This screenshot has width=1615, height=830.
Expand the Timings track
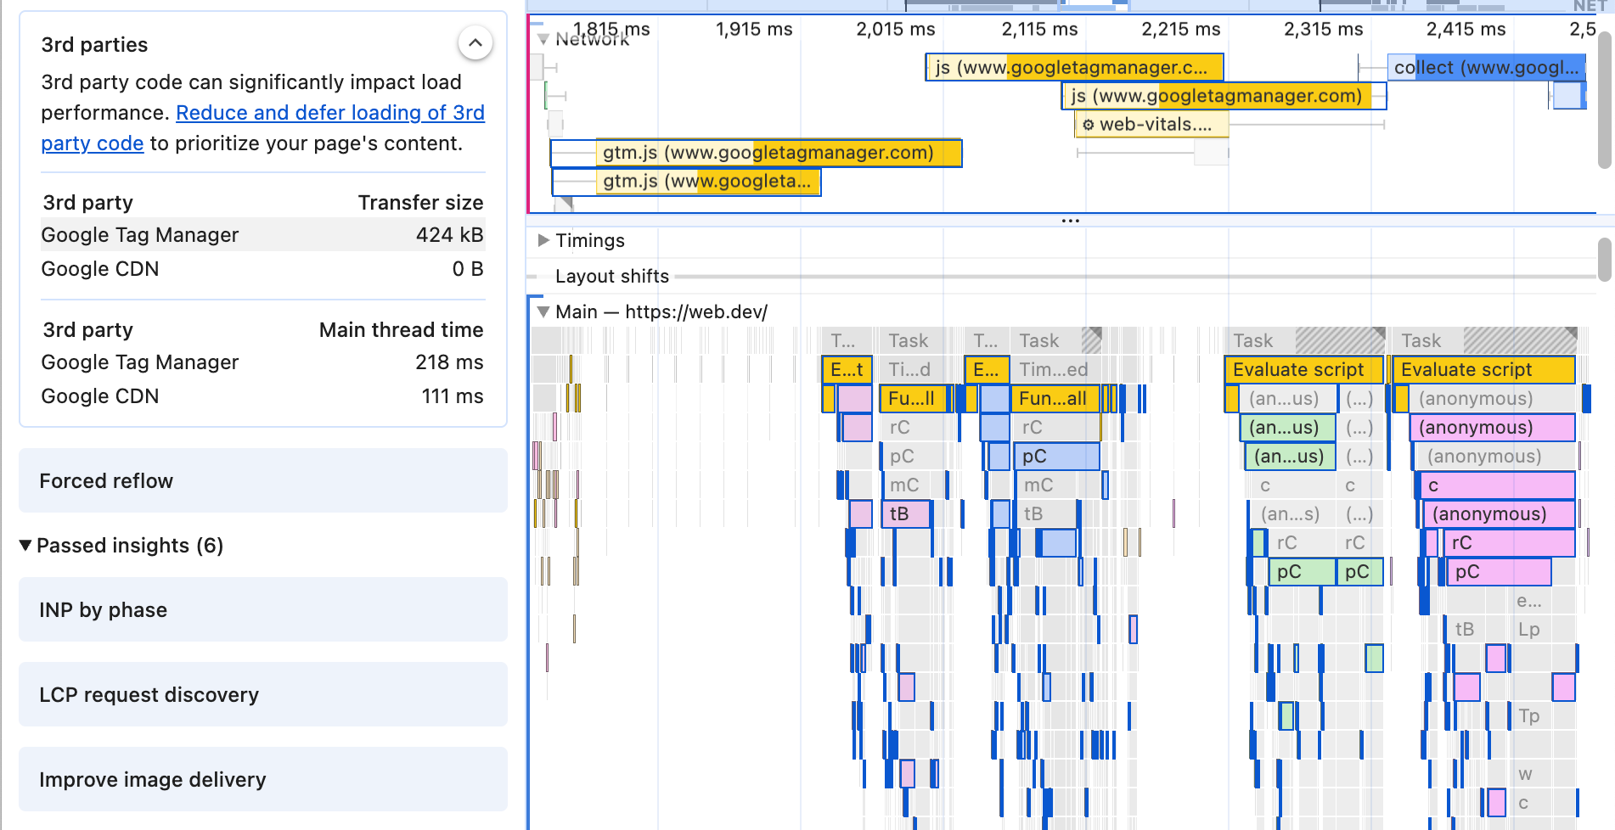pos(542,240)
